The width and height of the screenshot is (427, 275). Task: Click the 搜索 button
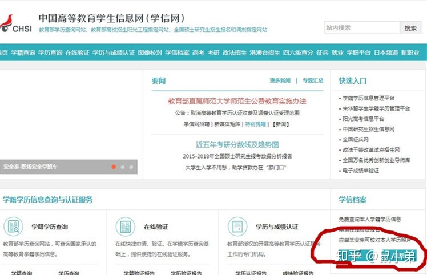tap(410, 27)
